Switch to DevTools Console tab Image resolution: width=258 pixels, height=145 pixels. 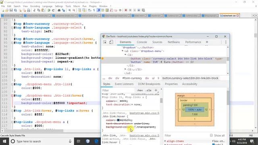(x=142, y=42)
